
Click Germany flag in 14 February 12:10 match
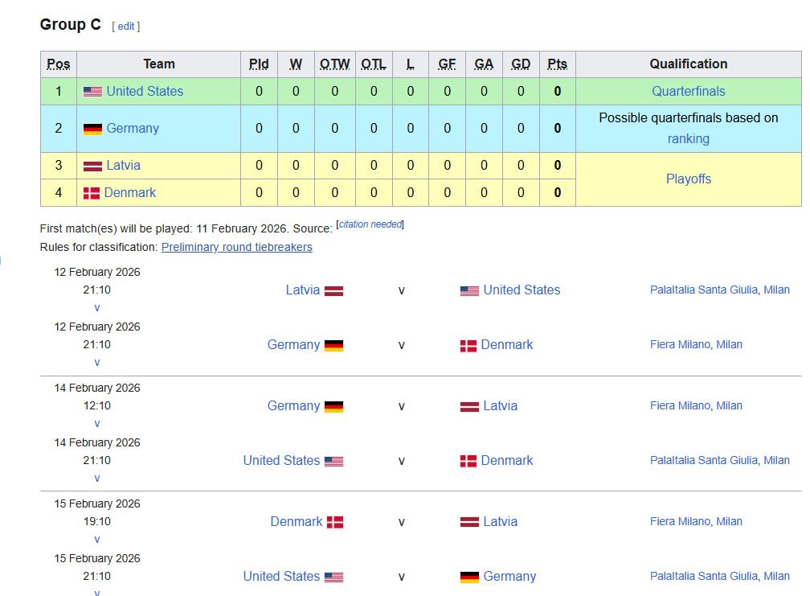click(x=333, y=406)
